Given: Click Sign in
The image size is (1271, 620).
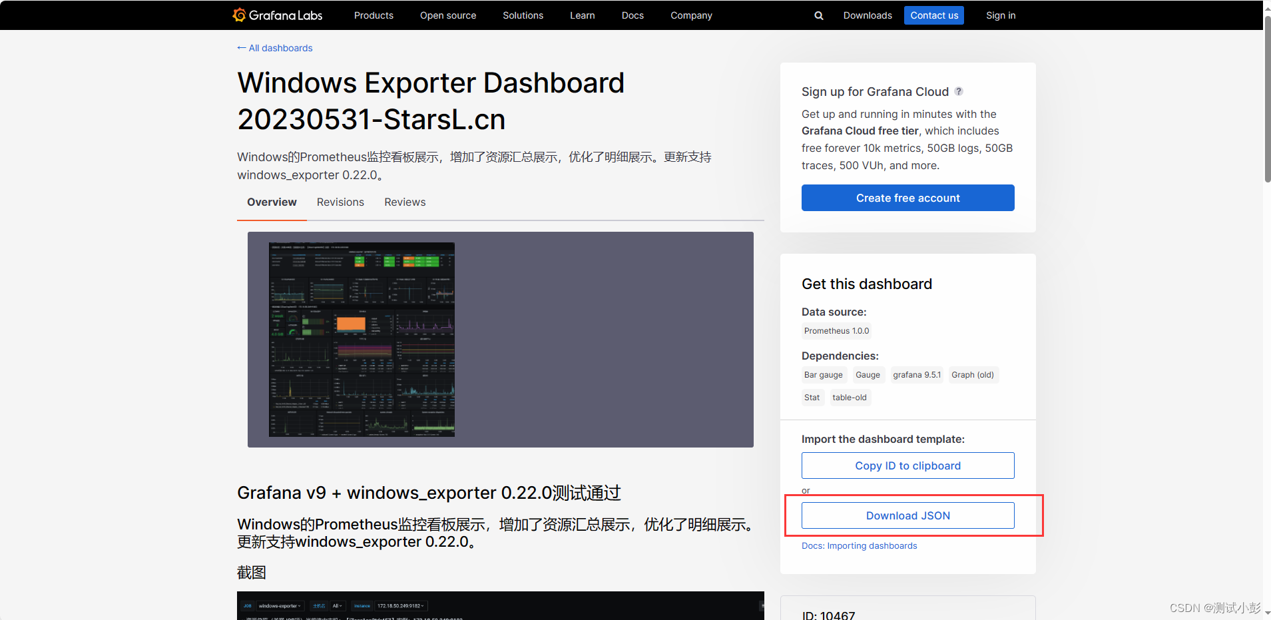Looking at the screenshot, I should pos(1001,15).
